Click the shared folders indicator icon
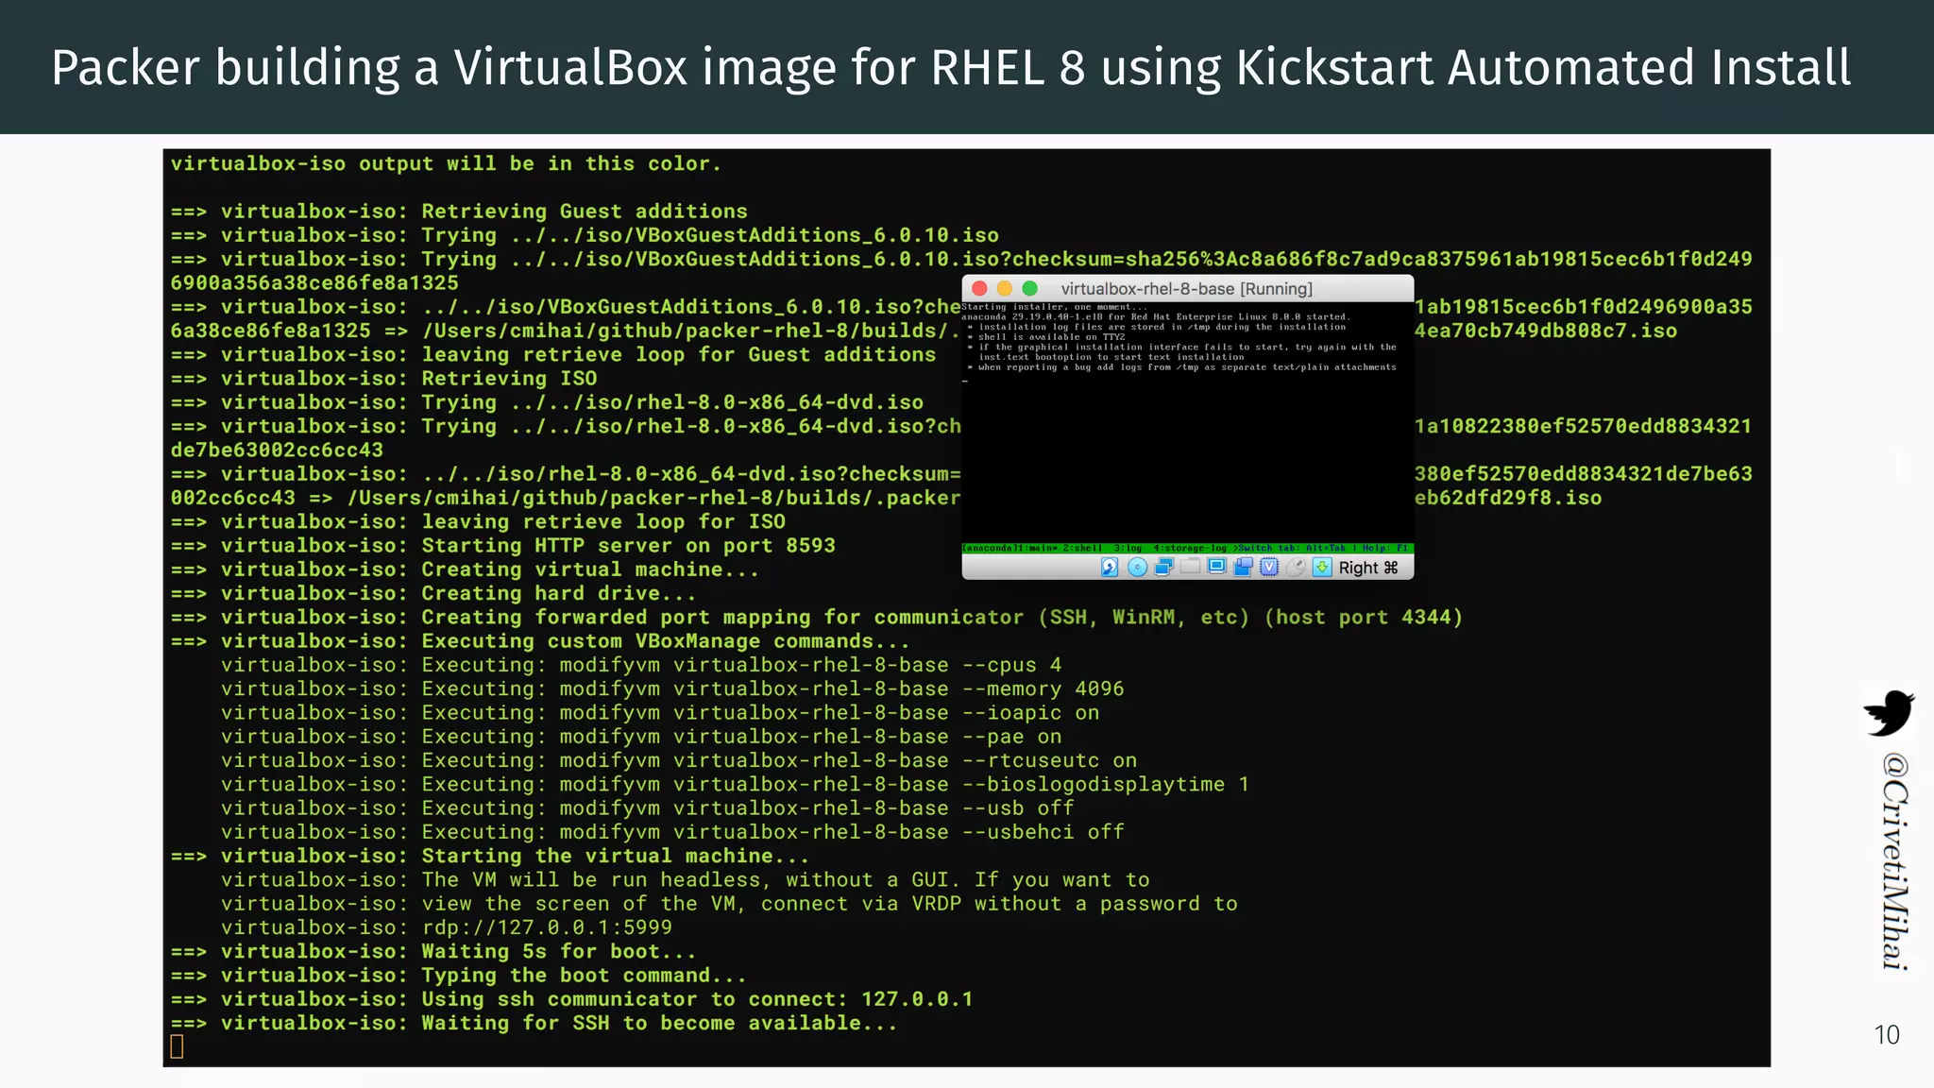 coord(1191,566)
